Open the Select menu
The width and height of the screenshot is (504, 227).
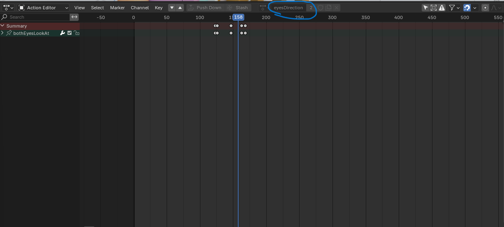[98, 8]
